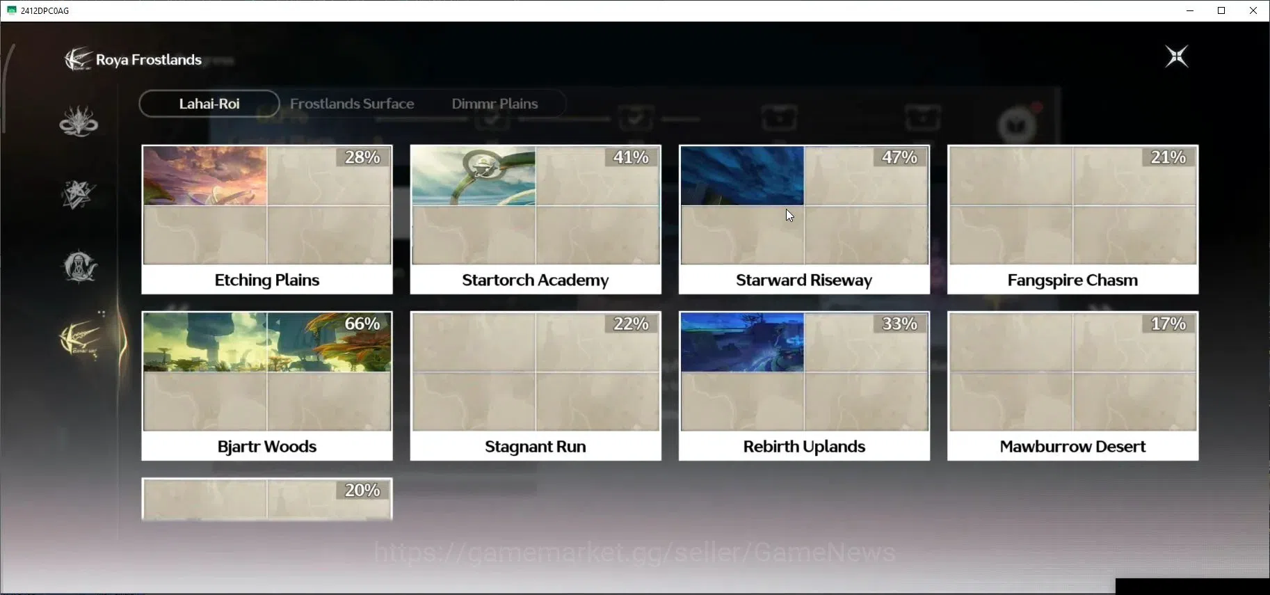
Task: Select the highlighted Roya Frostlands sidebar emblem
Action: [x=81, y=340]
